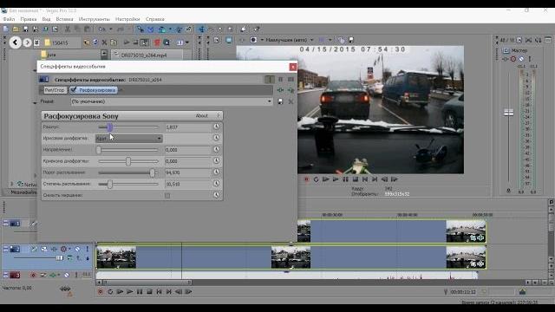
Task: Mute audio track 3
Action: [x=67, y=275]
